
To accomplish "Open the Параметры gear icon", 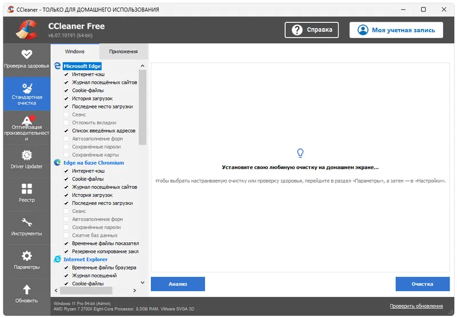I will (26, 256).
